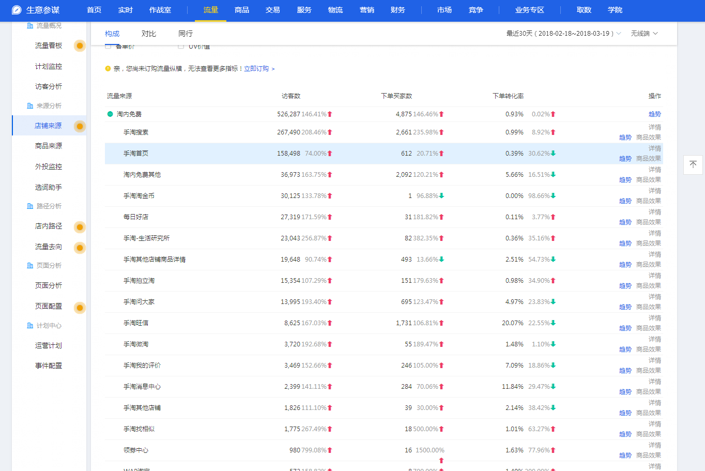Click the 访客数 column header
This screenshot has height=471, width=705.
click(291, 96)
